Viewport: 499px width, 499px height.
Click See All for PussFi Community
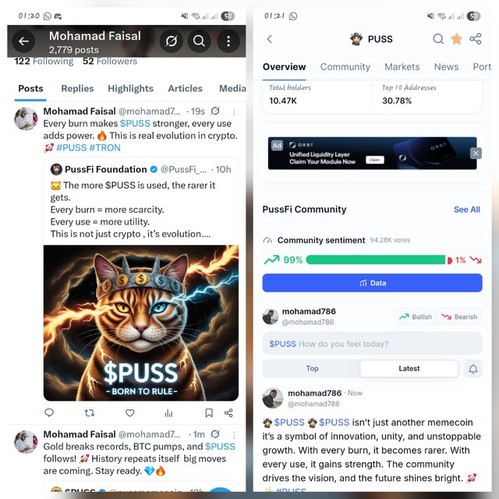tap(466, 210)
